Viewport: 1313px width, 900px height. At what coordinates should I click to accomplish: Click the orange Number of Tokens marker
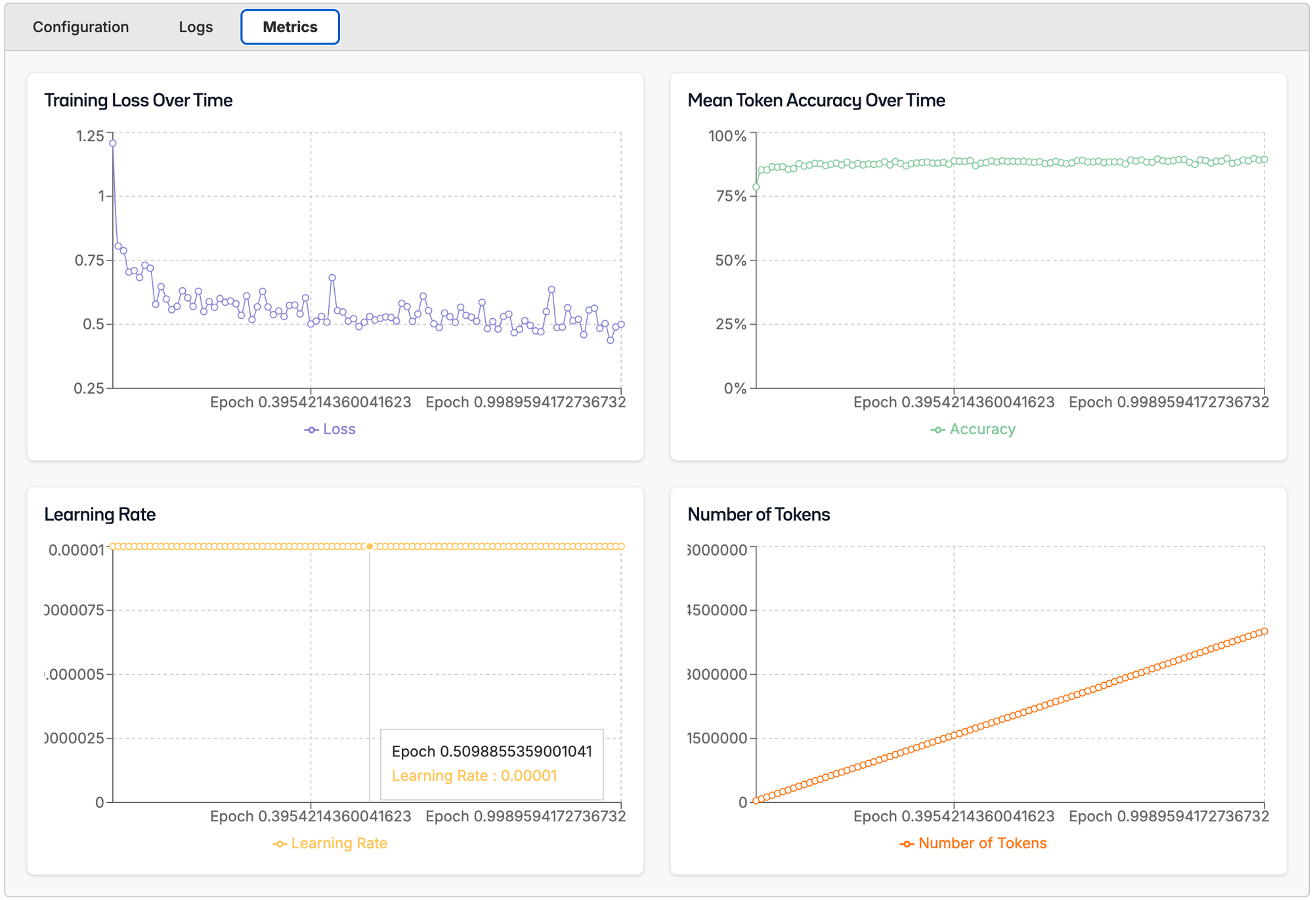[907, 844]
